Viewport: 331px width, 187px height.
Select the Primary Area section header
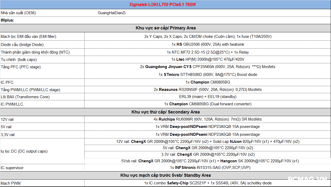point(166,28)
